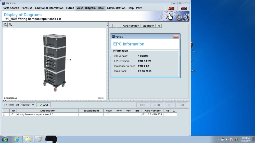Click CD version value 11/2019

pyautogui.click(x=143, y=56)
